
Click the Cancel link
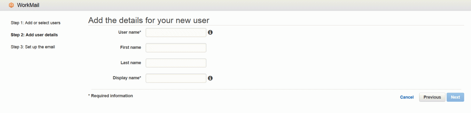[x=407, y=97]
